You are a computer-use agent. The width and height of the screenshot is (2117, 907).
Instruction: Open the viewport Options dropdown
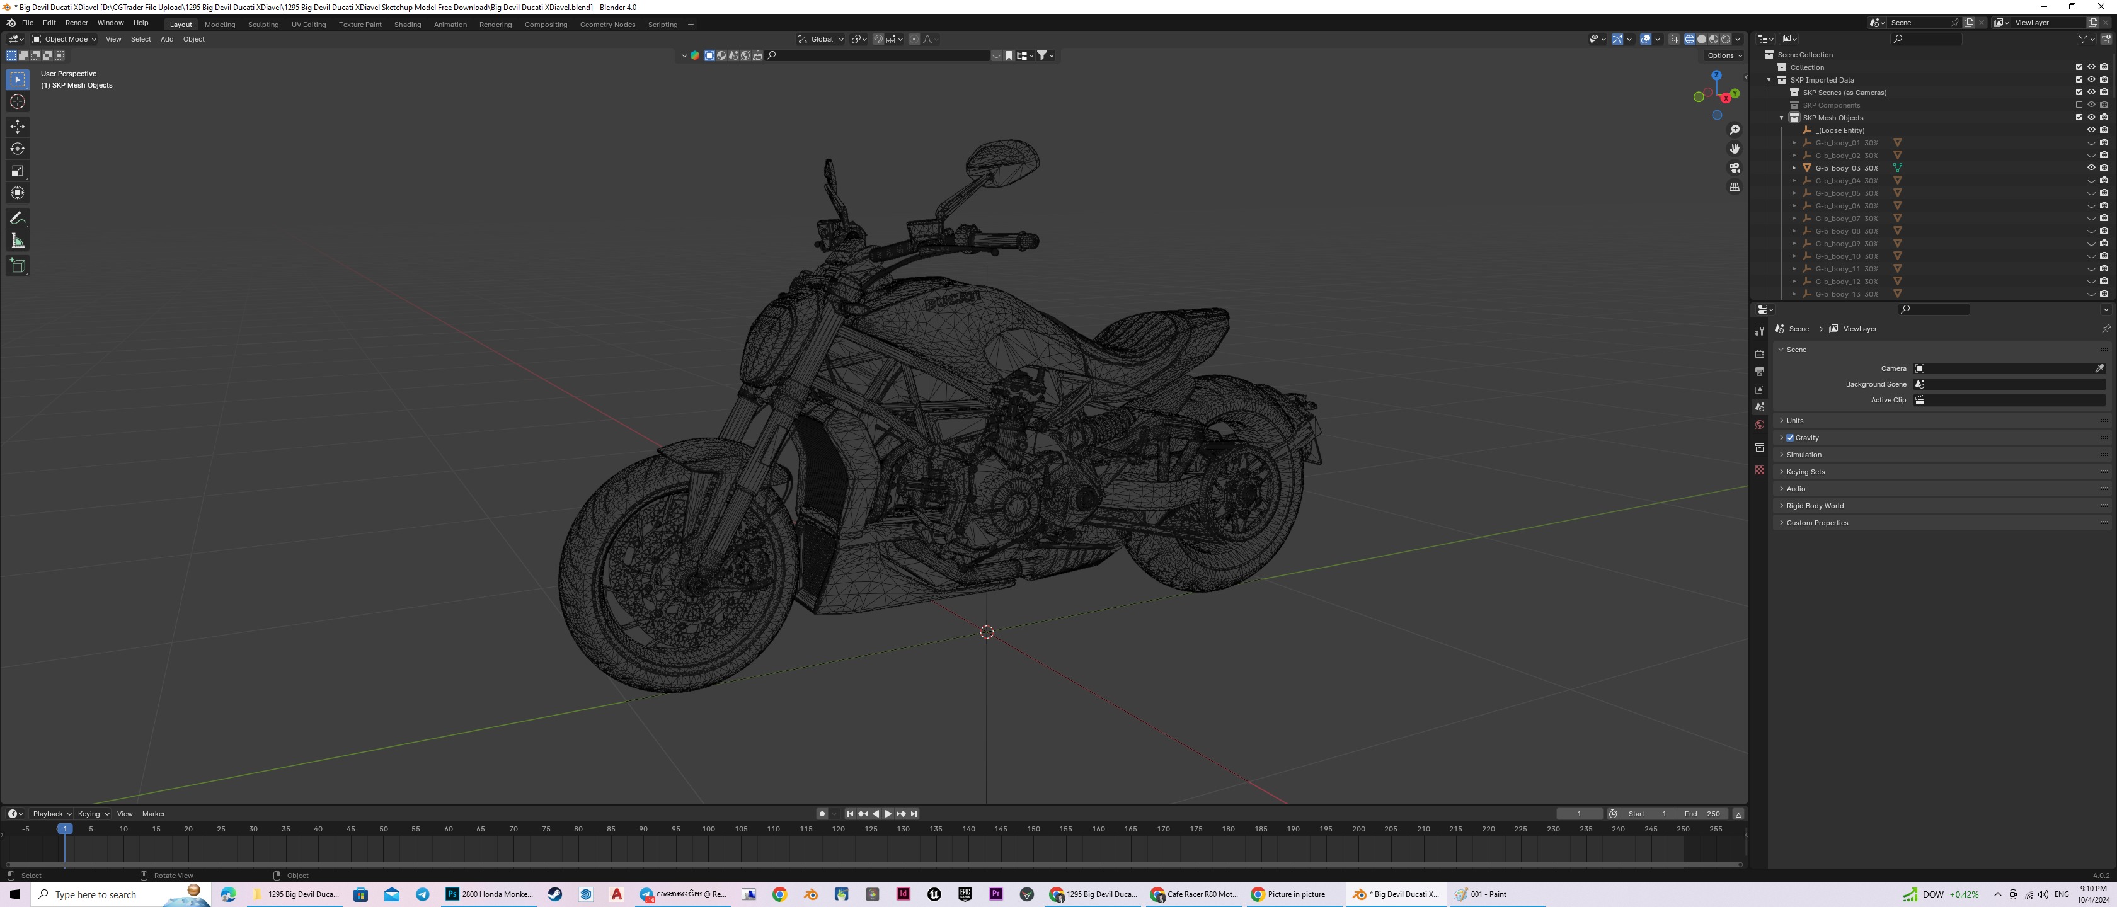(x=1724, y=55)
